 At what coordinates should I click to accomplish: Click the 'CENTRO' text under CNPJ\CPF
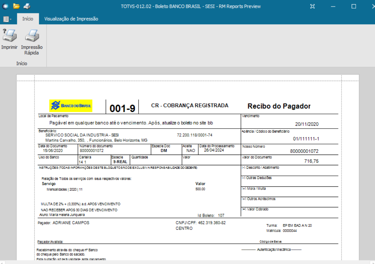184,228
